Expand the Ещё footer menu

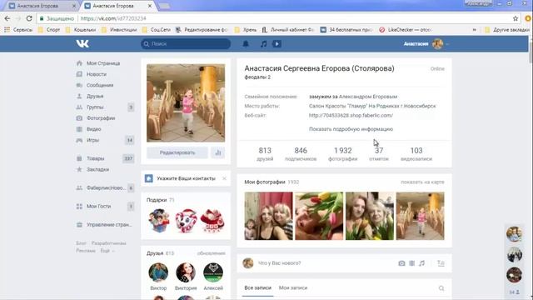pyautogui.click(x=107, y=251)
